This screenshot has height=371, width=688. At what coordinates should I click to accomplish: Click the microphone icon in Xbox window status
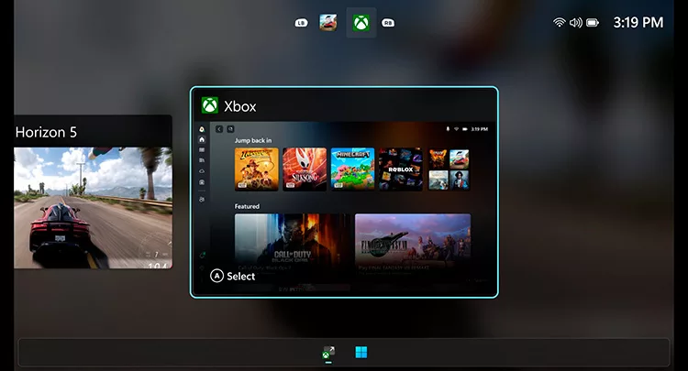coord(448,129)
